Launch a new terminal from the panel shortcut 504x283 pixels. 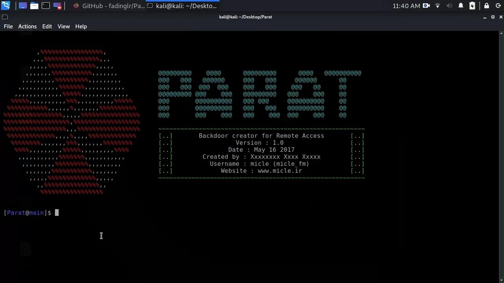click(45, 6)
